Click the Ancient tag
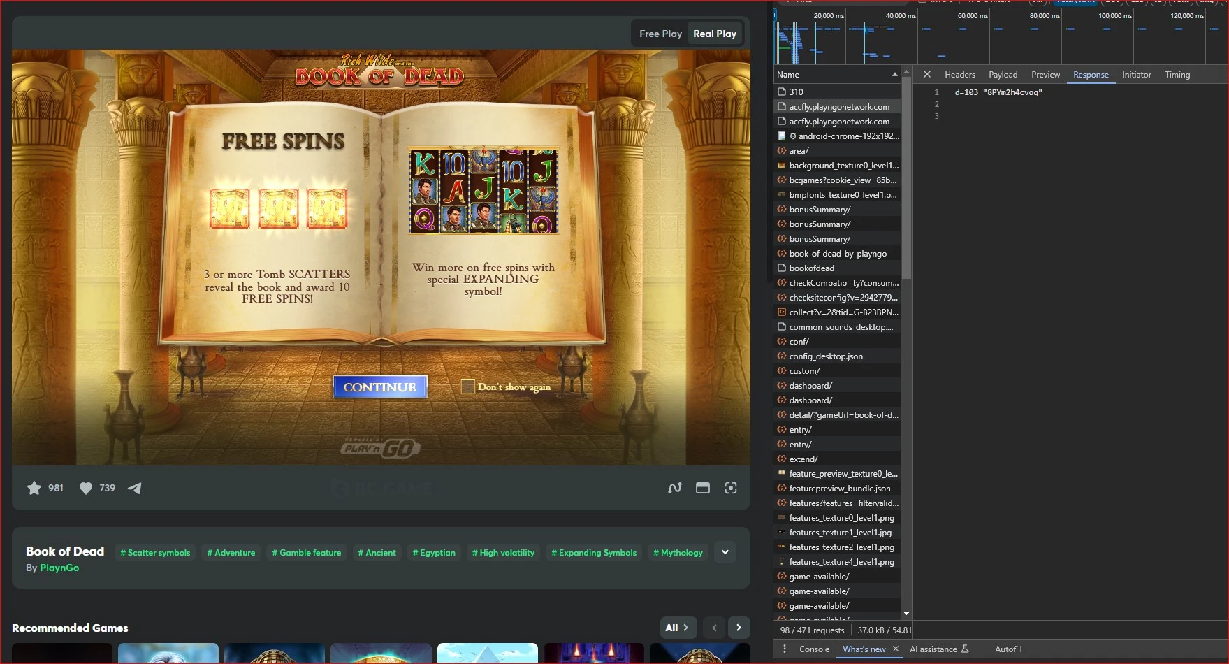The height and width of the screenshot is (664, 1229). pyautogui.click(x=377, y=552)
